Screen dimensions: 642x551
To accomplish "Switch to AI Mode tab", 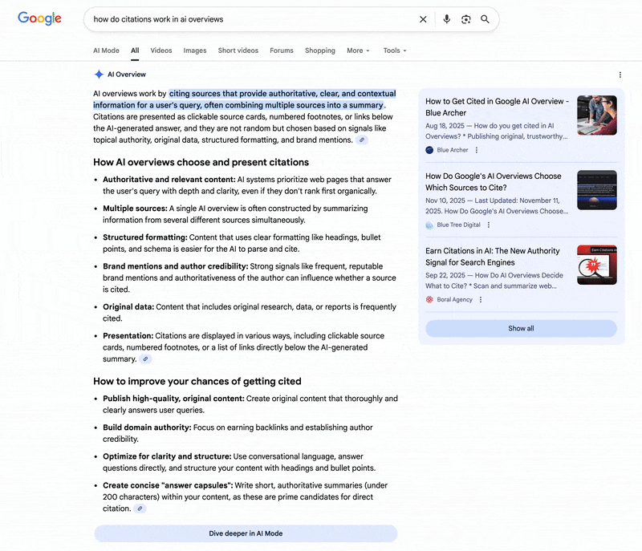I will pyautogui.click(x=106, y=50).
